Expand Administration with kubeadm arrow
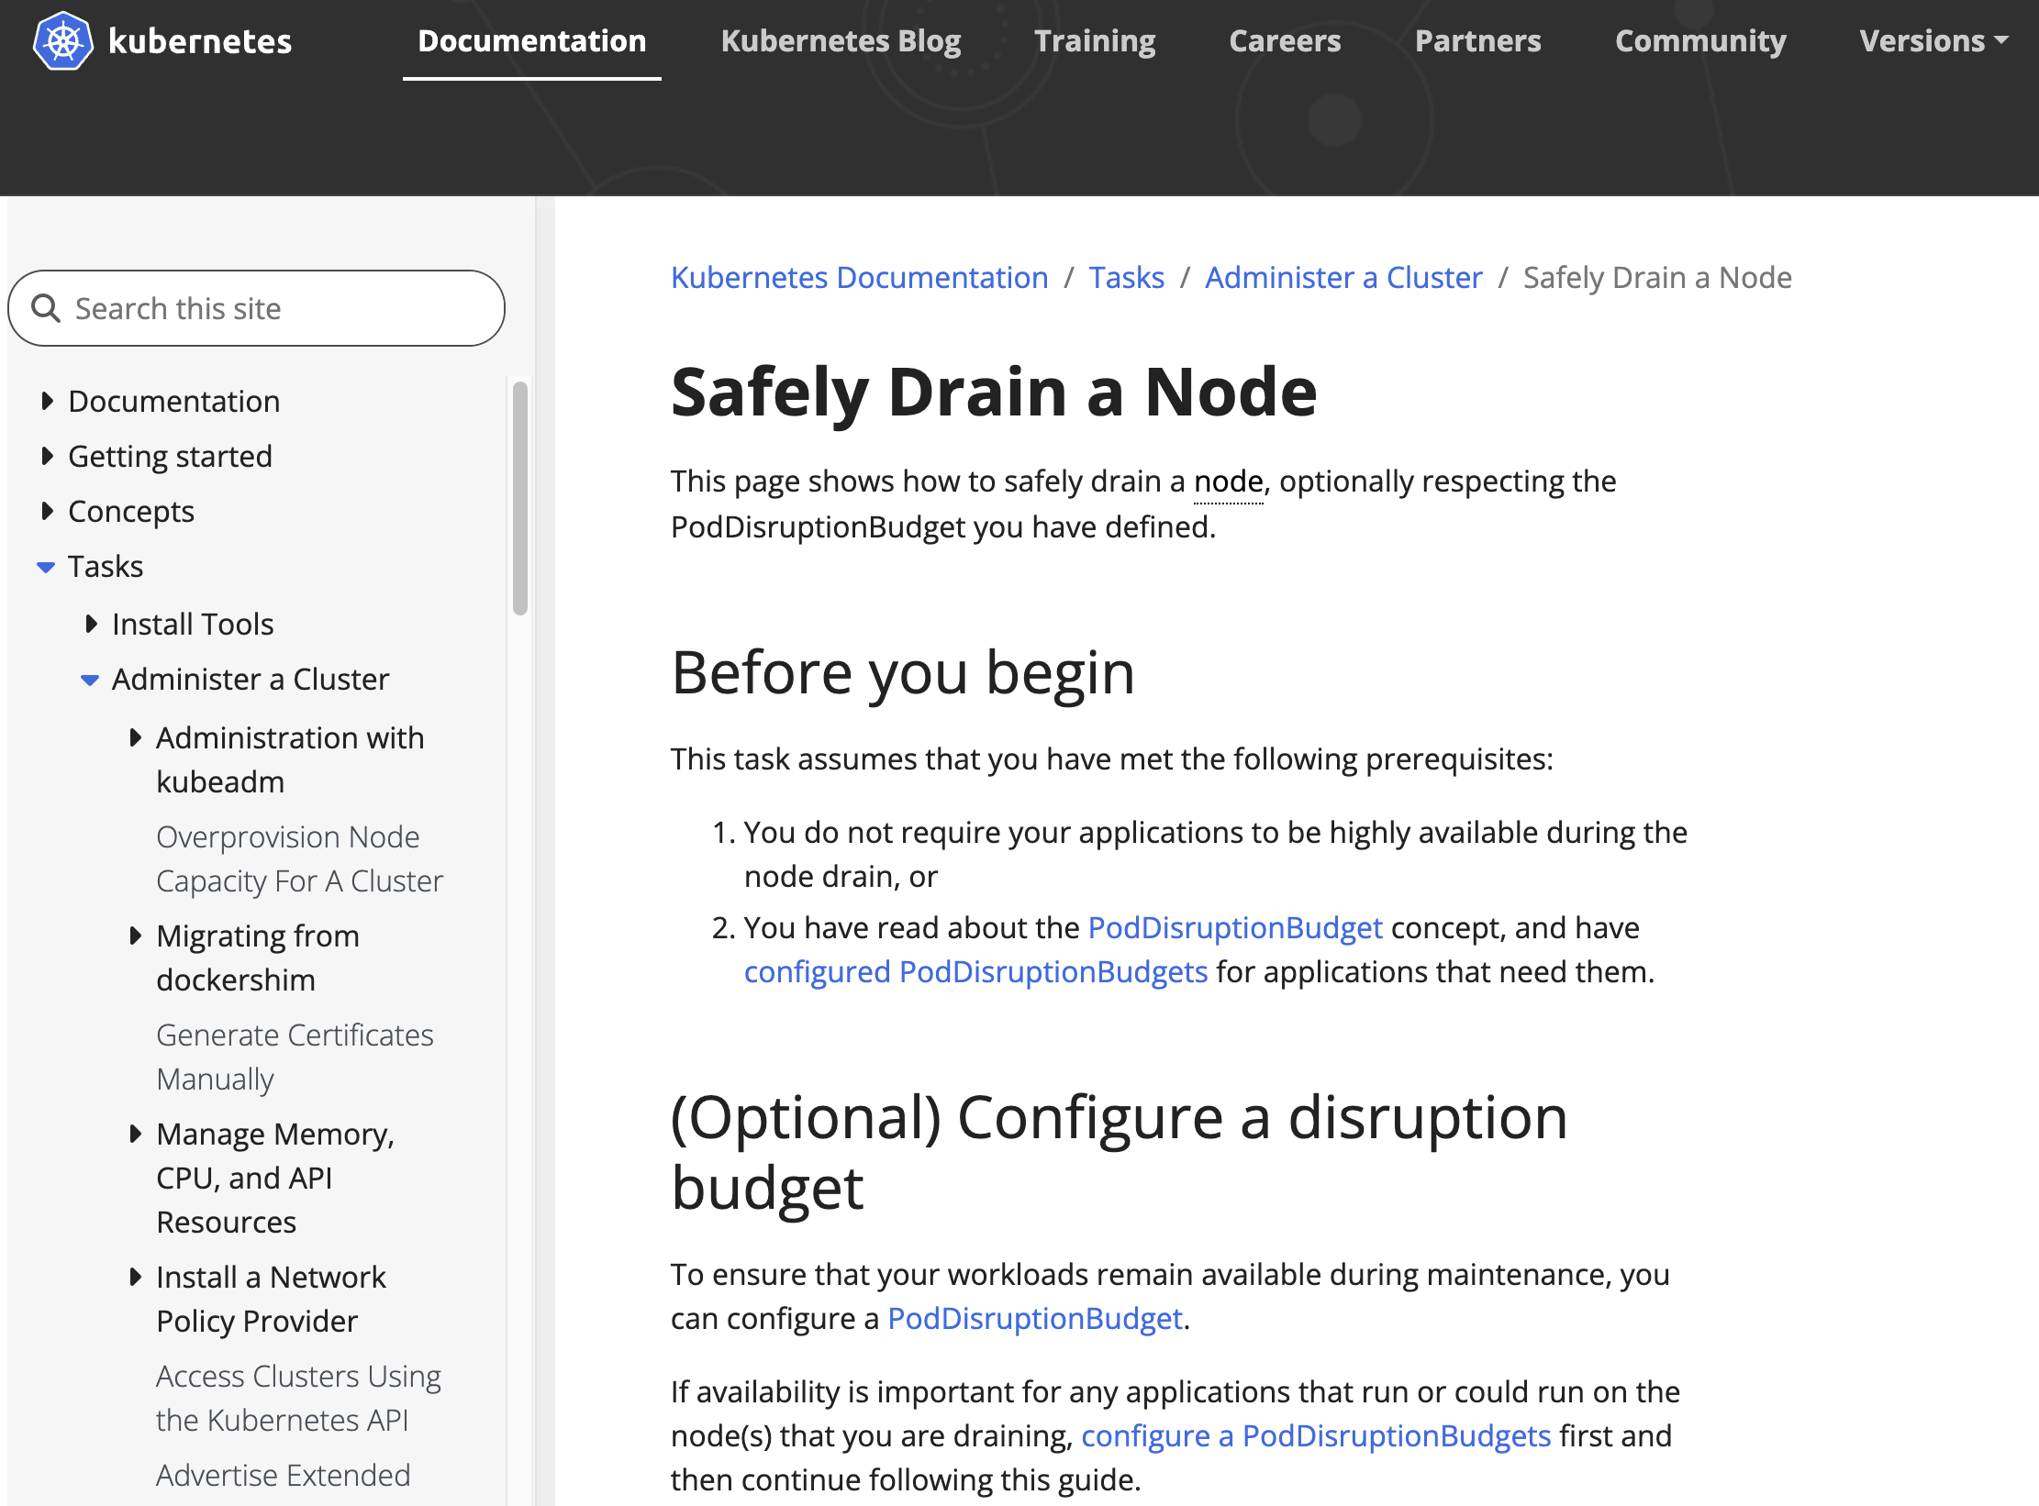Screen dimensions: 2039x1506 point(135,737)
